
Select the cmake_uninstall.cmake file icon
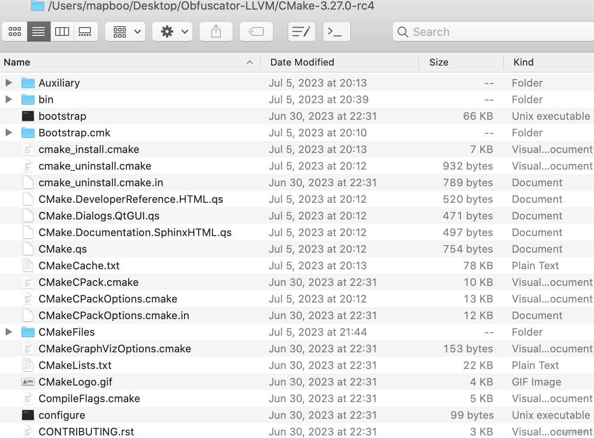click(28, 166)
